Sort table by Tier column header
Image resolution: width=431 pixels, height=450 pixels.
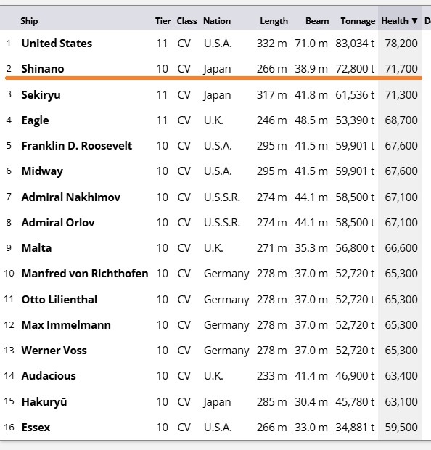pyautogui.click(x=163, y=21)
